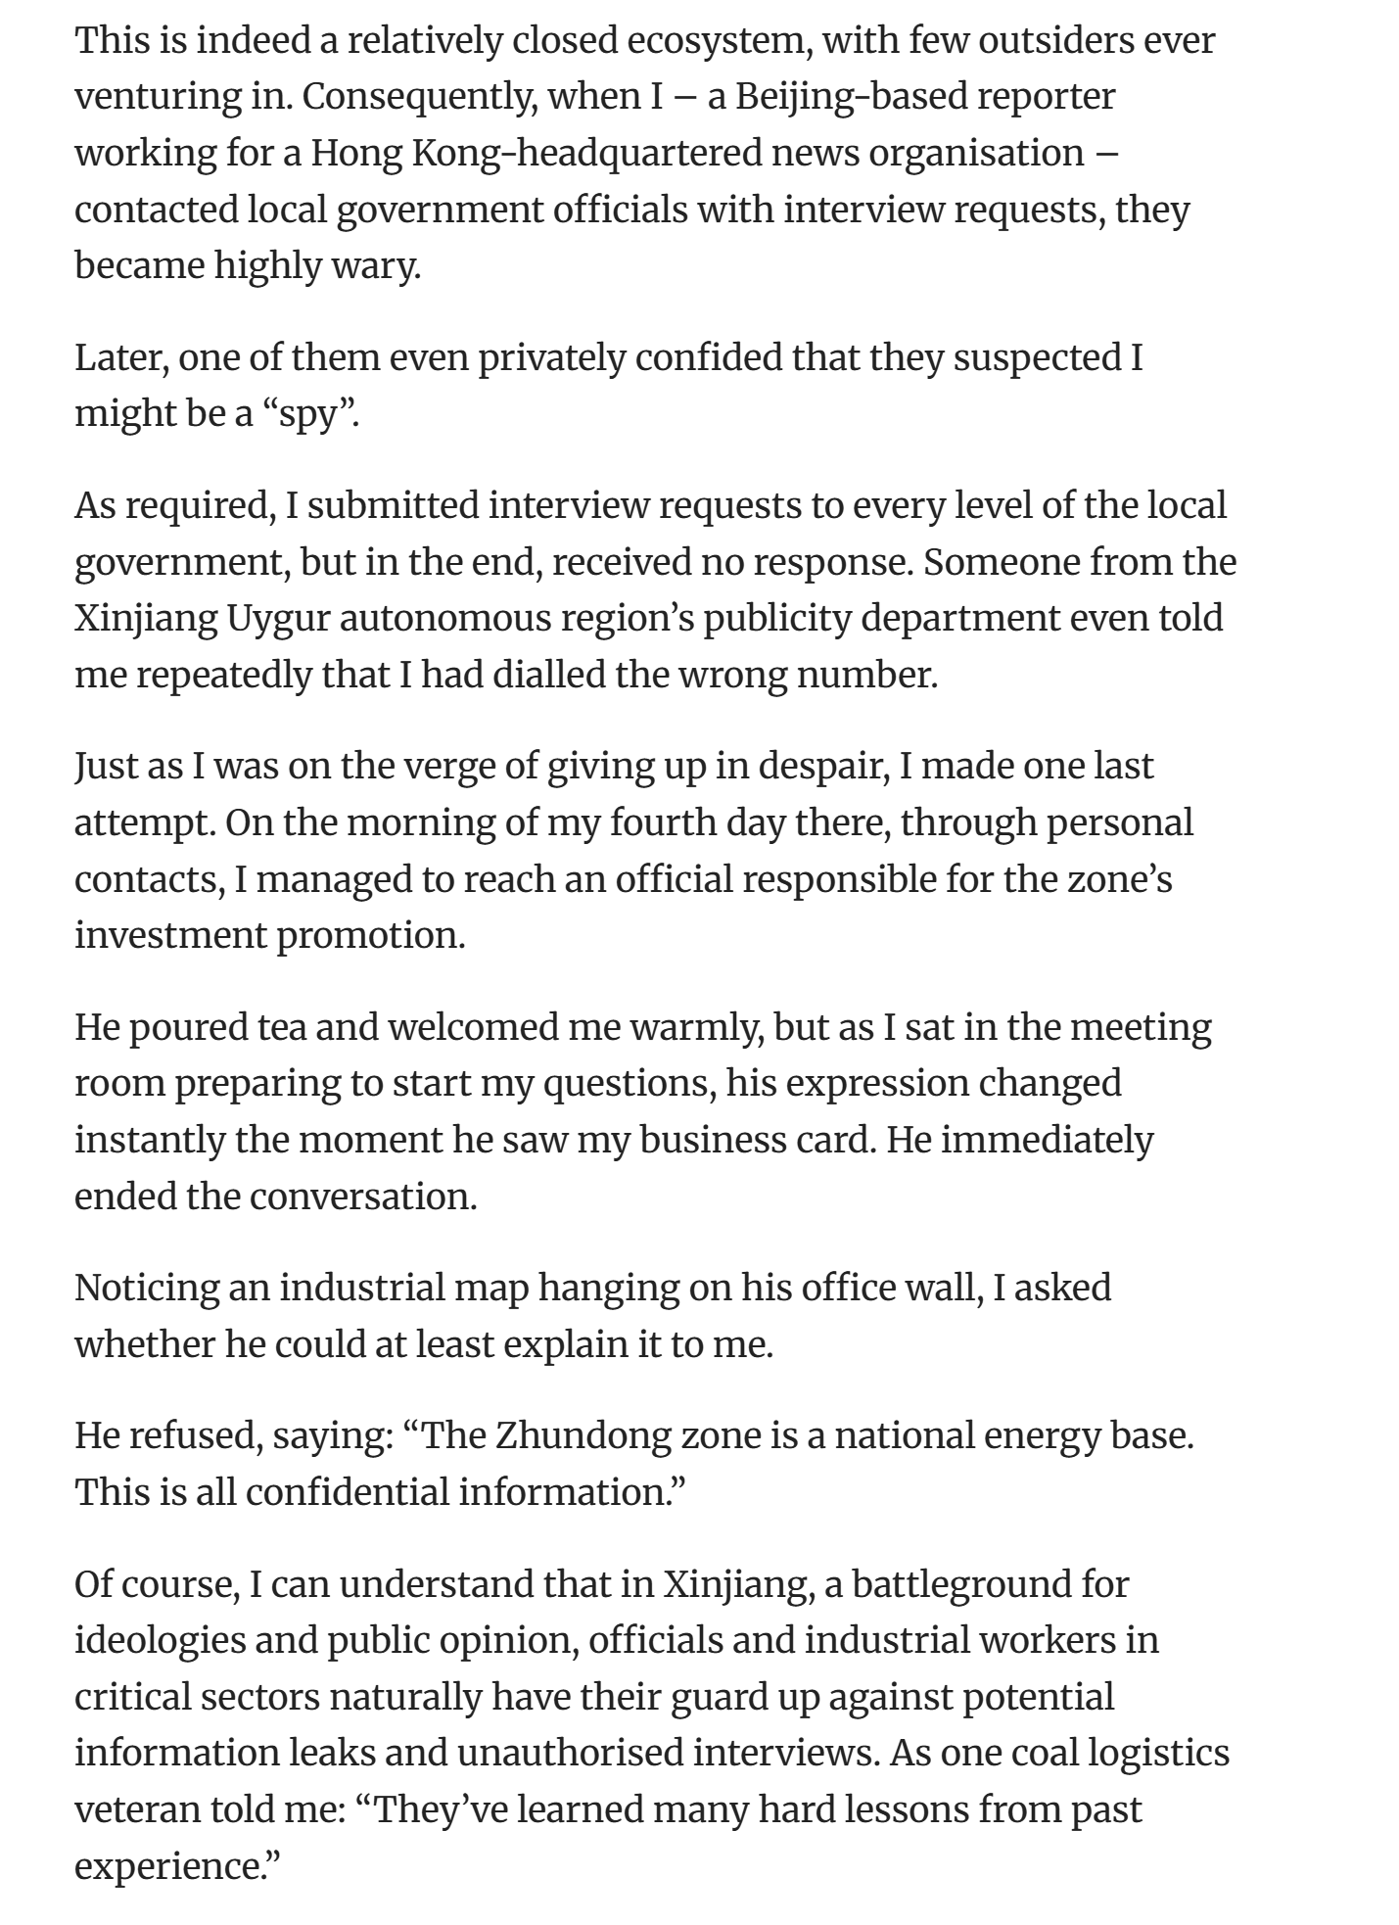Click the paragraph starting "Of course, I can understand"
This screenshot has width=1399, height=1925.
[x=652, y=1725]
